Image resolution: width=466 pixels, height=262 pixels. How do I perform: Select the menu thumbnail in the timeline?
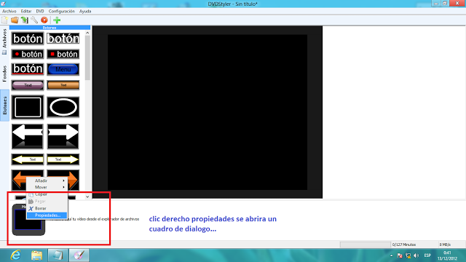[x=28, y=220]
